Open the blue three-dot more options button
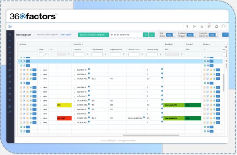This screenshot has width=237, height=155. coord(225,35)
